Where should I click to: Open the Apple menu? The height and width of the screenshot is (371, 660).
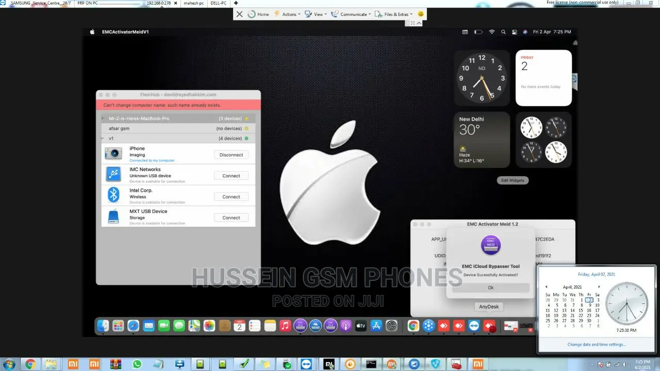pyautogui.click(x=92, y=32)
